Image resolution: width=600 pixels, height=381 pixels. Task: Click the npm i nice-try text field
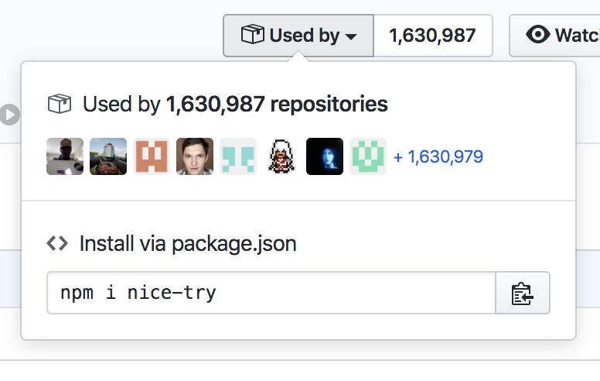pos(271,293)
